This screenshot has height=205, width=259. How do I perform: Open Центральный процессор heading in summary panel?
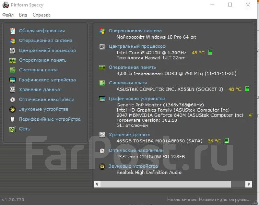click(137, 46)
